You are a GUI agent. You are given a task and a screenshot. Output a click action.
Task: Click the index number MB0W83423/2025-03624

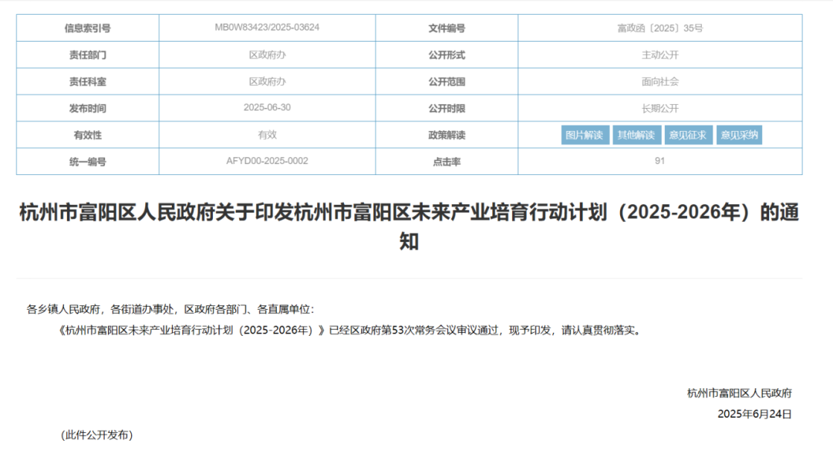(267, 28)
